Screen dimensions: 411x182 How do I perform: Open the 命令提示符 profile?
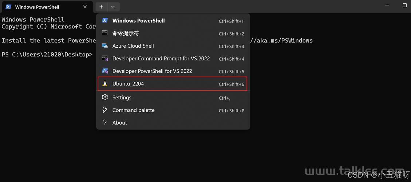point(173,33)
